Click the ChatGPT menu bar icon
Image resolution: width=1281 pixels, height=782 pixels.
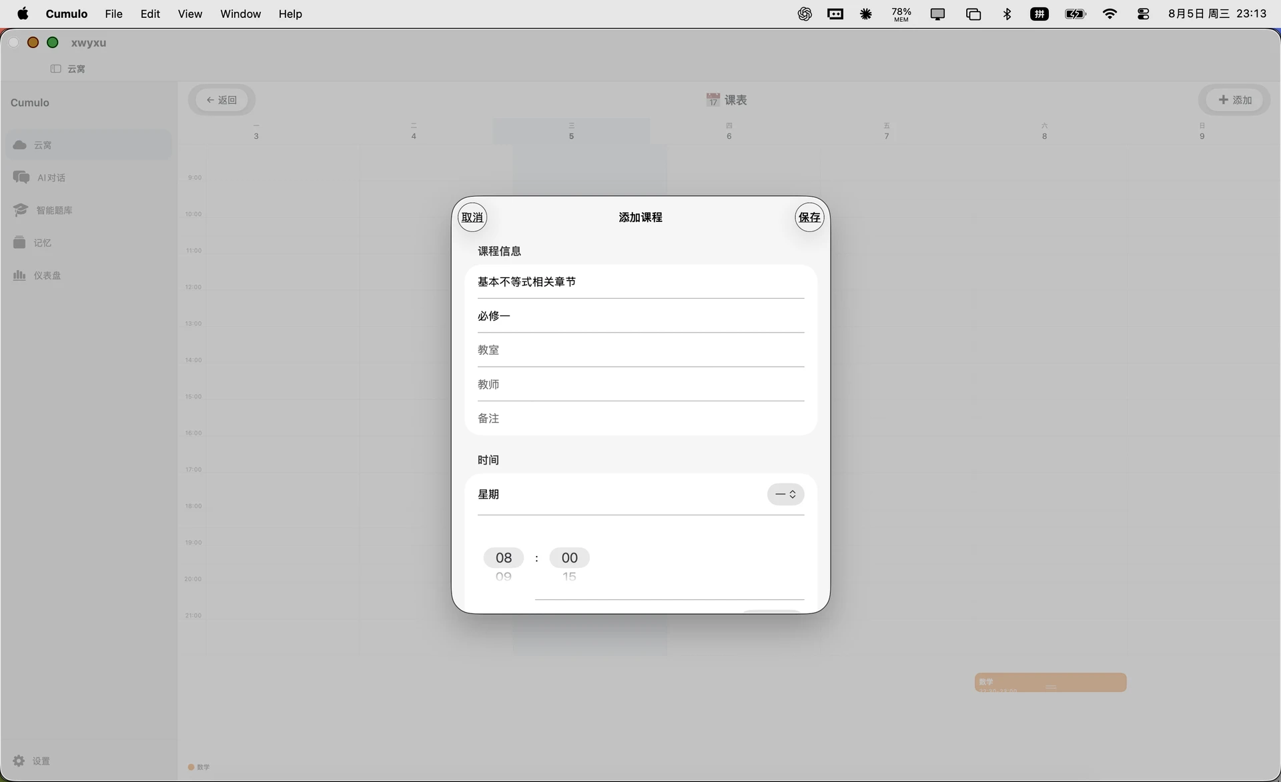pos(805,14)
